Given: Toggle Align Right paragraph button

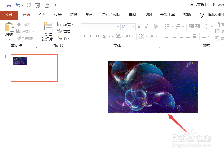Looking at the screenshot, I should (x=181, y=36).
